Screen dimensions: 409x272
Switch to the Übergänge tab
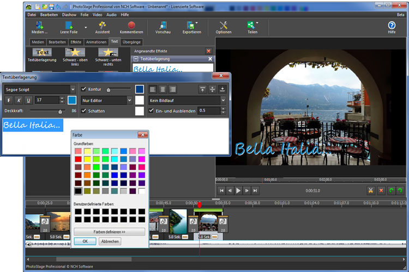[131, 42]
